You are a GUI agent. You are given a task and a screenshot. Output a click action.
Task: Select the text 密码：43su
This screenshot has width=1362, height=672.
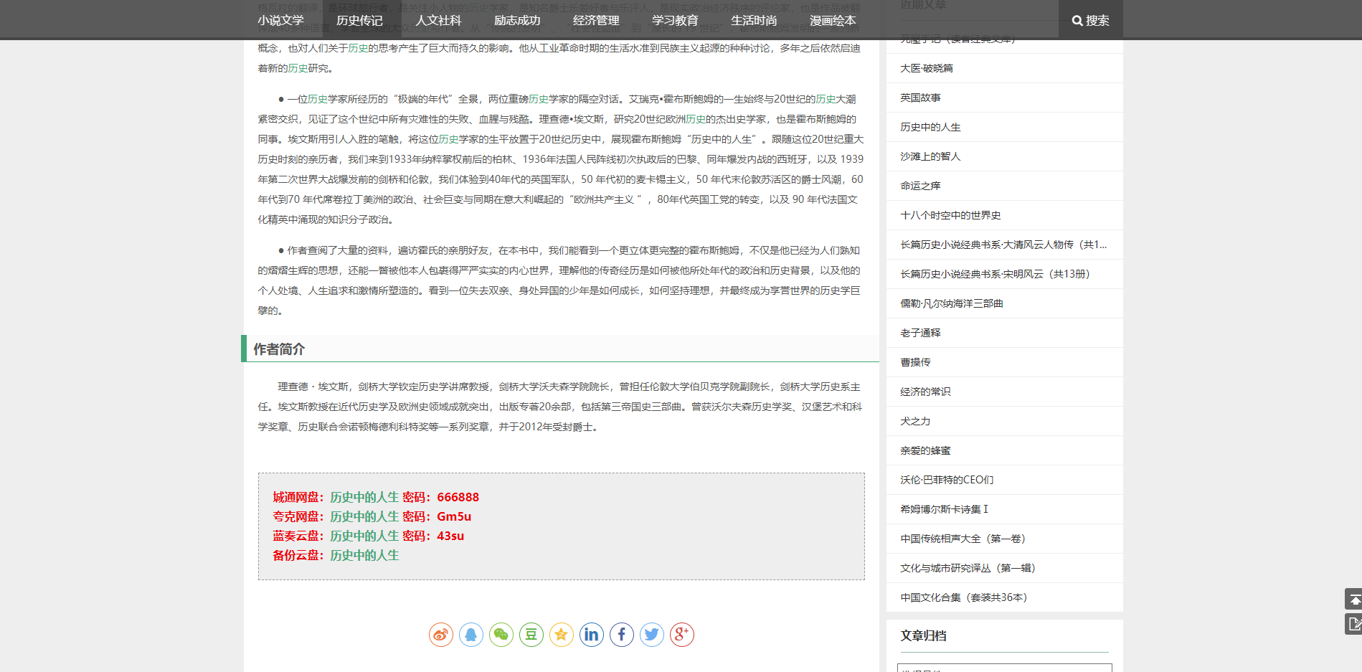click(x=433, y=536)
